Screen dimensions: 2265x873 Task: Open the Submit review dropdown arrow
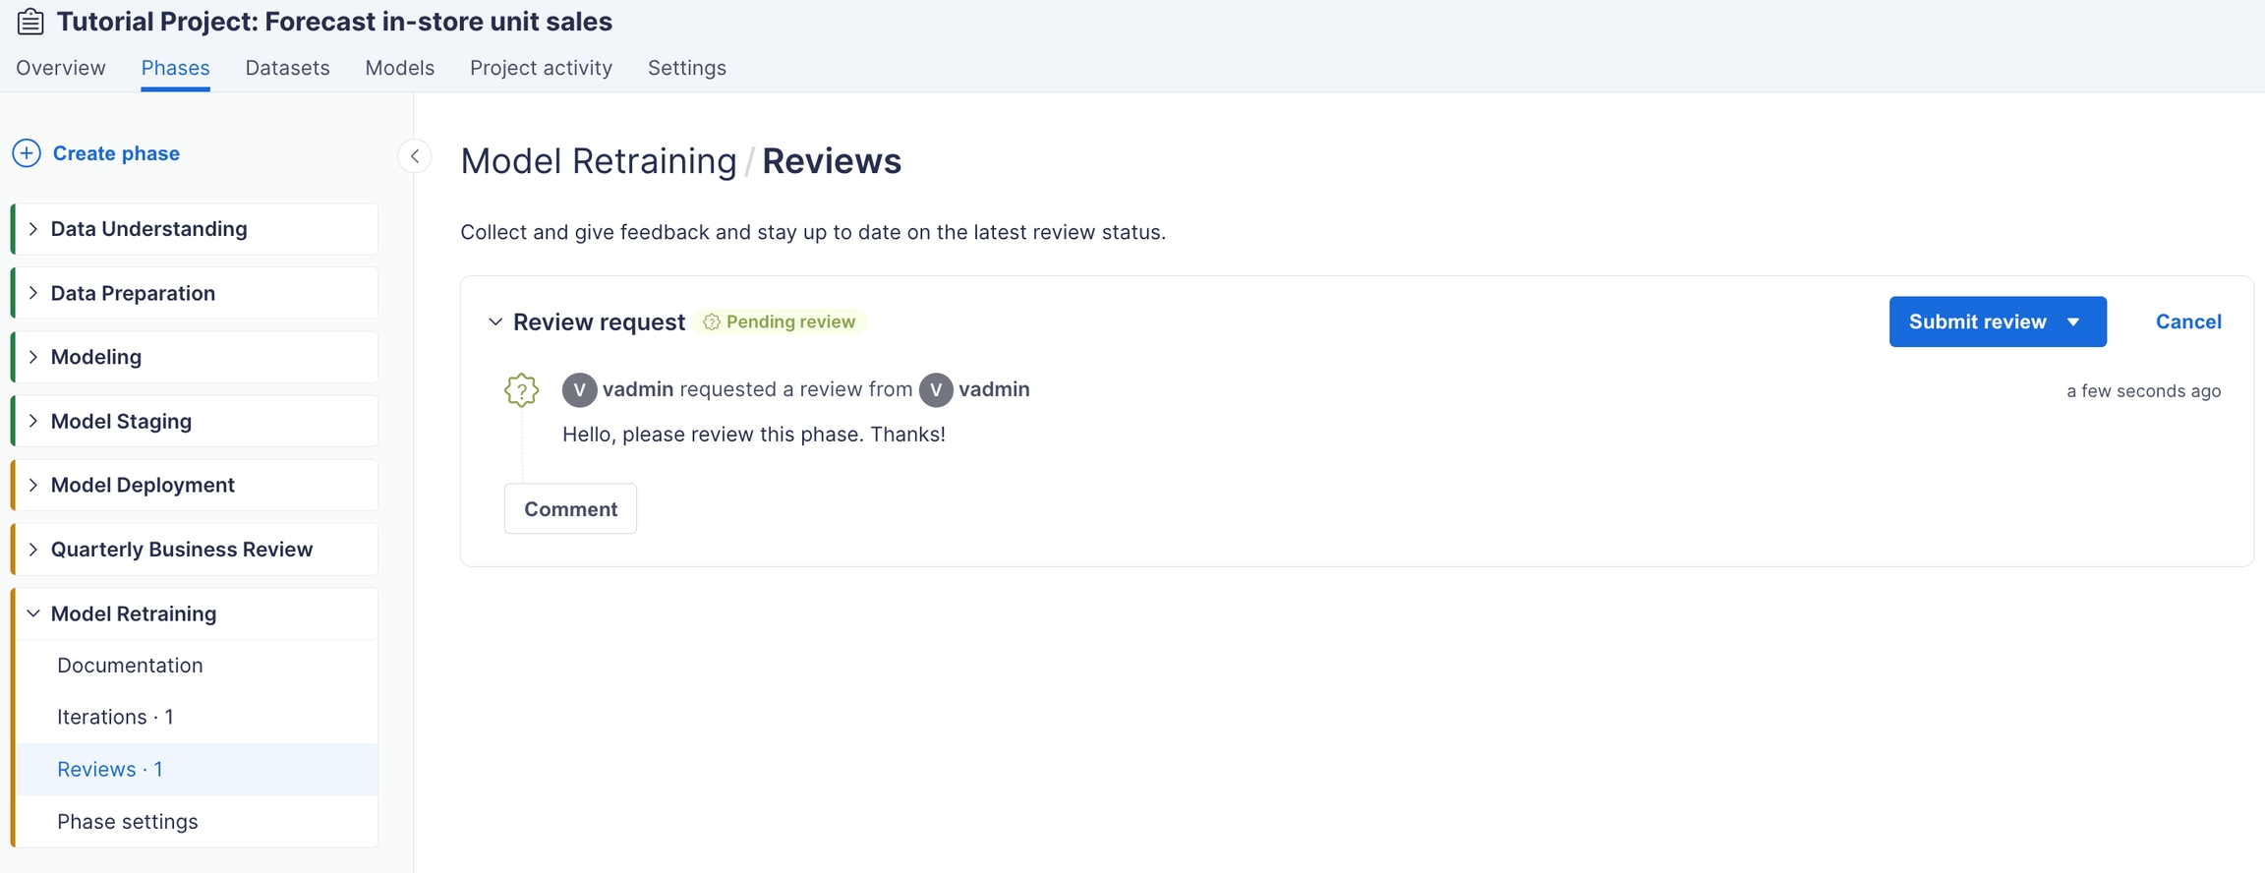click(2073, 322)
